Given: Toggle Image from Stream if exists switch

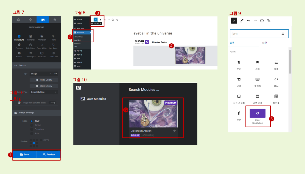Looking at the screenshot, I should click(x=53, y=103).
